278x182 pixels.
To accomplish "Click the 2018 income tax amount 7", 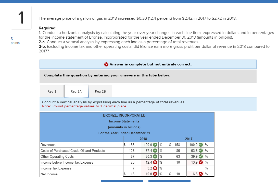I will click(133, 168).
